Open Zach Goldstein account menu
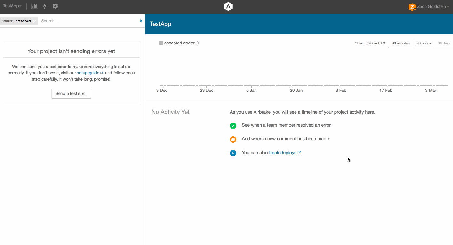 [433, 6]
